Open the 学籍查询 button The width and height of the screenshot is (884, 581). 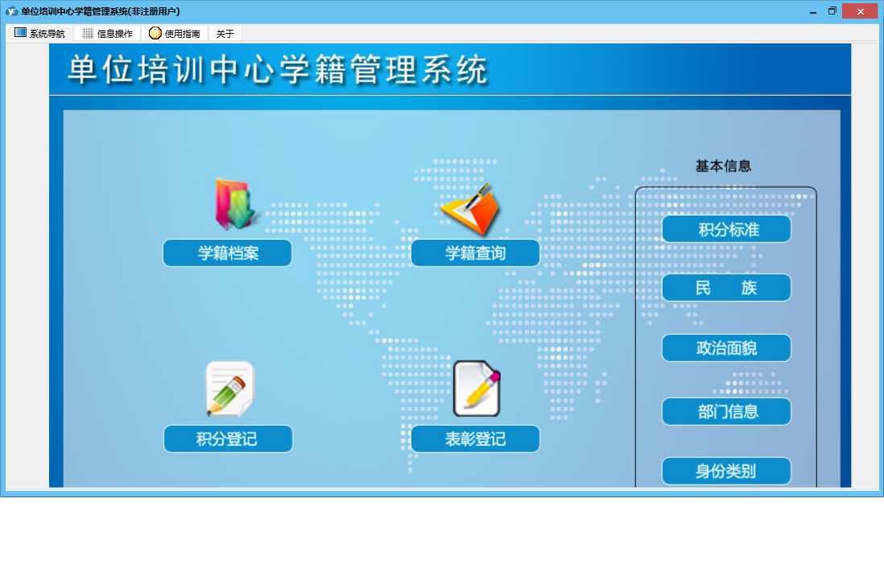475,253
